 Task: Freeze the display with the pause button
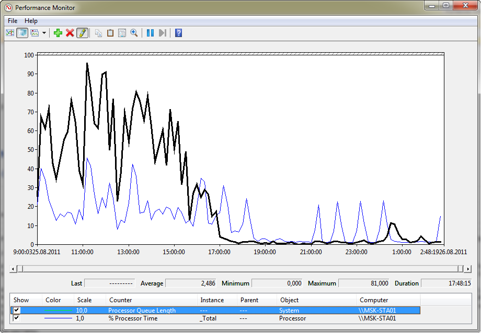coord(150,33)
